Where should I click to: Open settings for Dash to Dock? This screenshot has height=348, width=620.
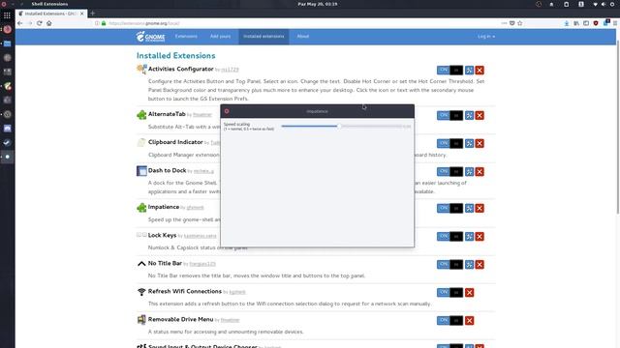coord(469,172)
